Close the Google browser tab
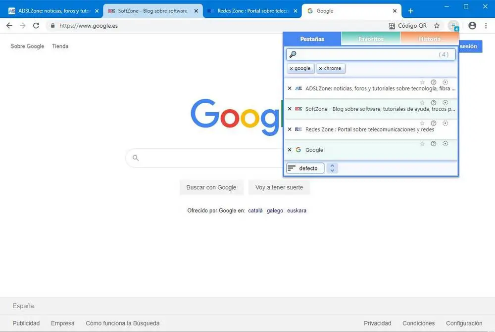495x332 pixels. click(x=395, y=11)
